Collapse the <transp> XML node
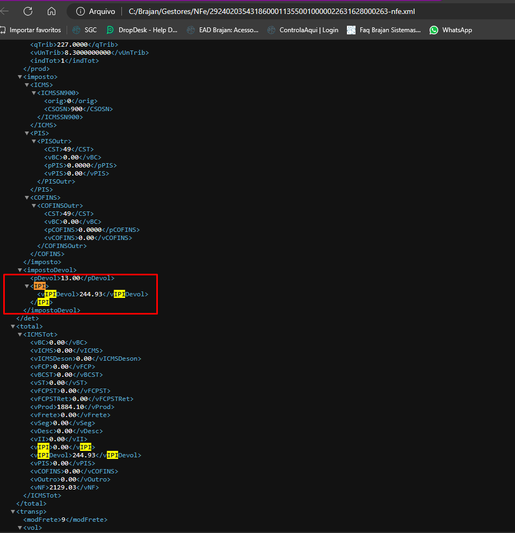Viewport: 515px width, 533px height. [x=13, y=512]
